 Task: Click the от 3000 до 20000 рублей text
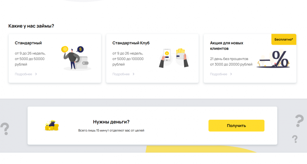pyautogui.click(x=231, y=64)
